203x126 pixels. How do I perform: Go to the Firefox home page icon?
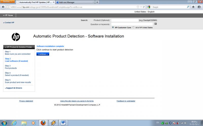pos(193,7)
